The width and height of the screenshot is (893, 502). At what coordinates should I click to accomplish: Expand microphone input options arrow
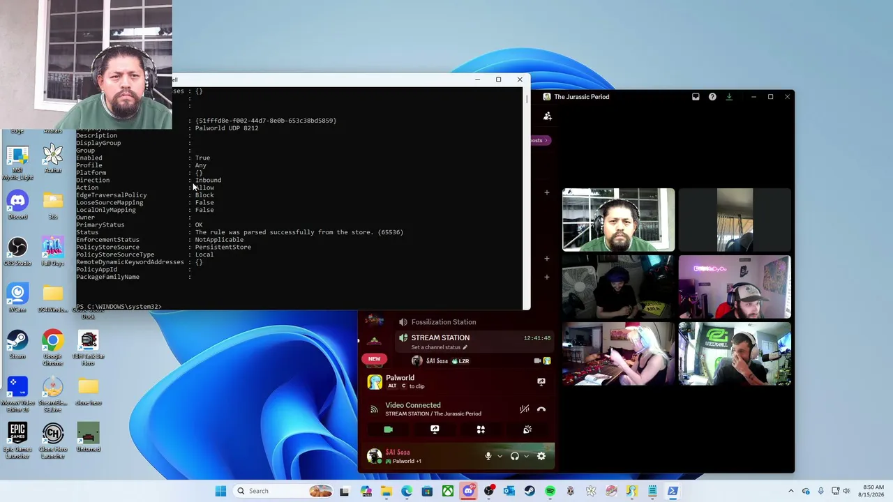coord(500,456)
